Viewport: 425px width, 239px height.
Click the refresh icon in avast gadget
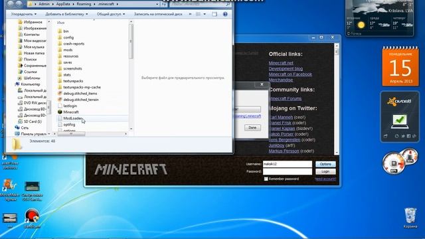tap(396, 136)
